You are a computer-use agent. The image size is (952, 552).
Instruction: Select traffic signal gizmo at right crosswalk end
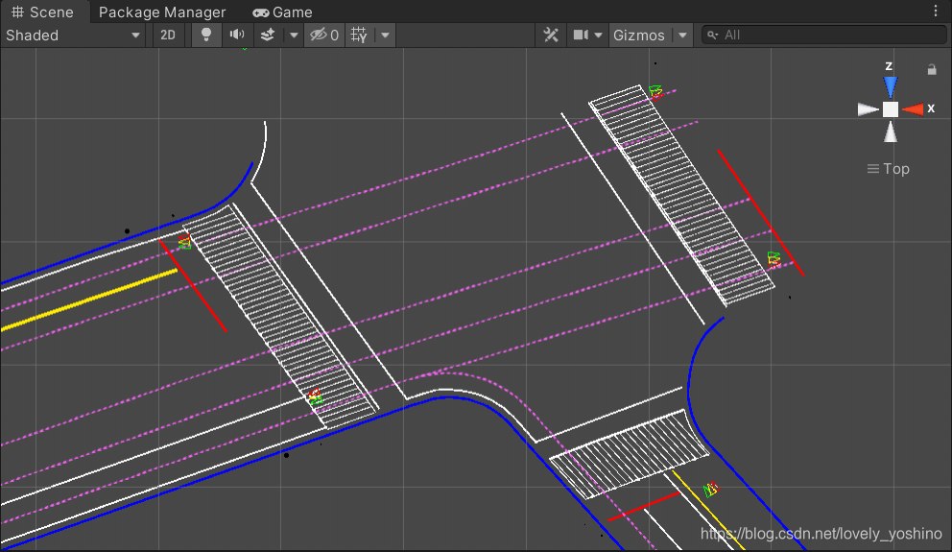coord(773,259)
